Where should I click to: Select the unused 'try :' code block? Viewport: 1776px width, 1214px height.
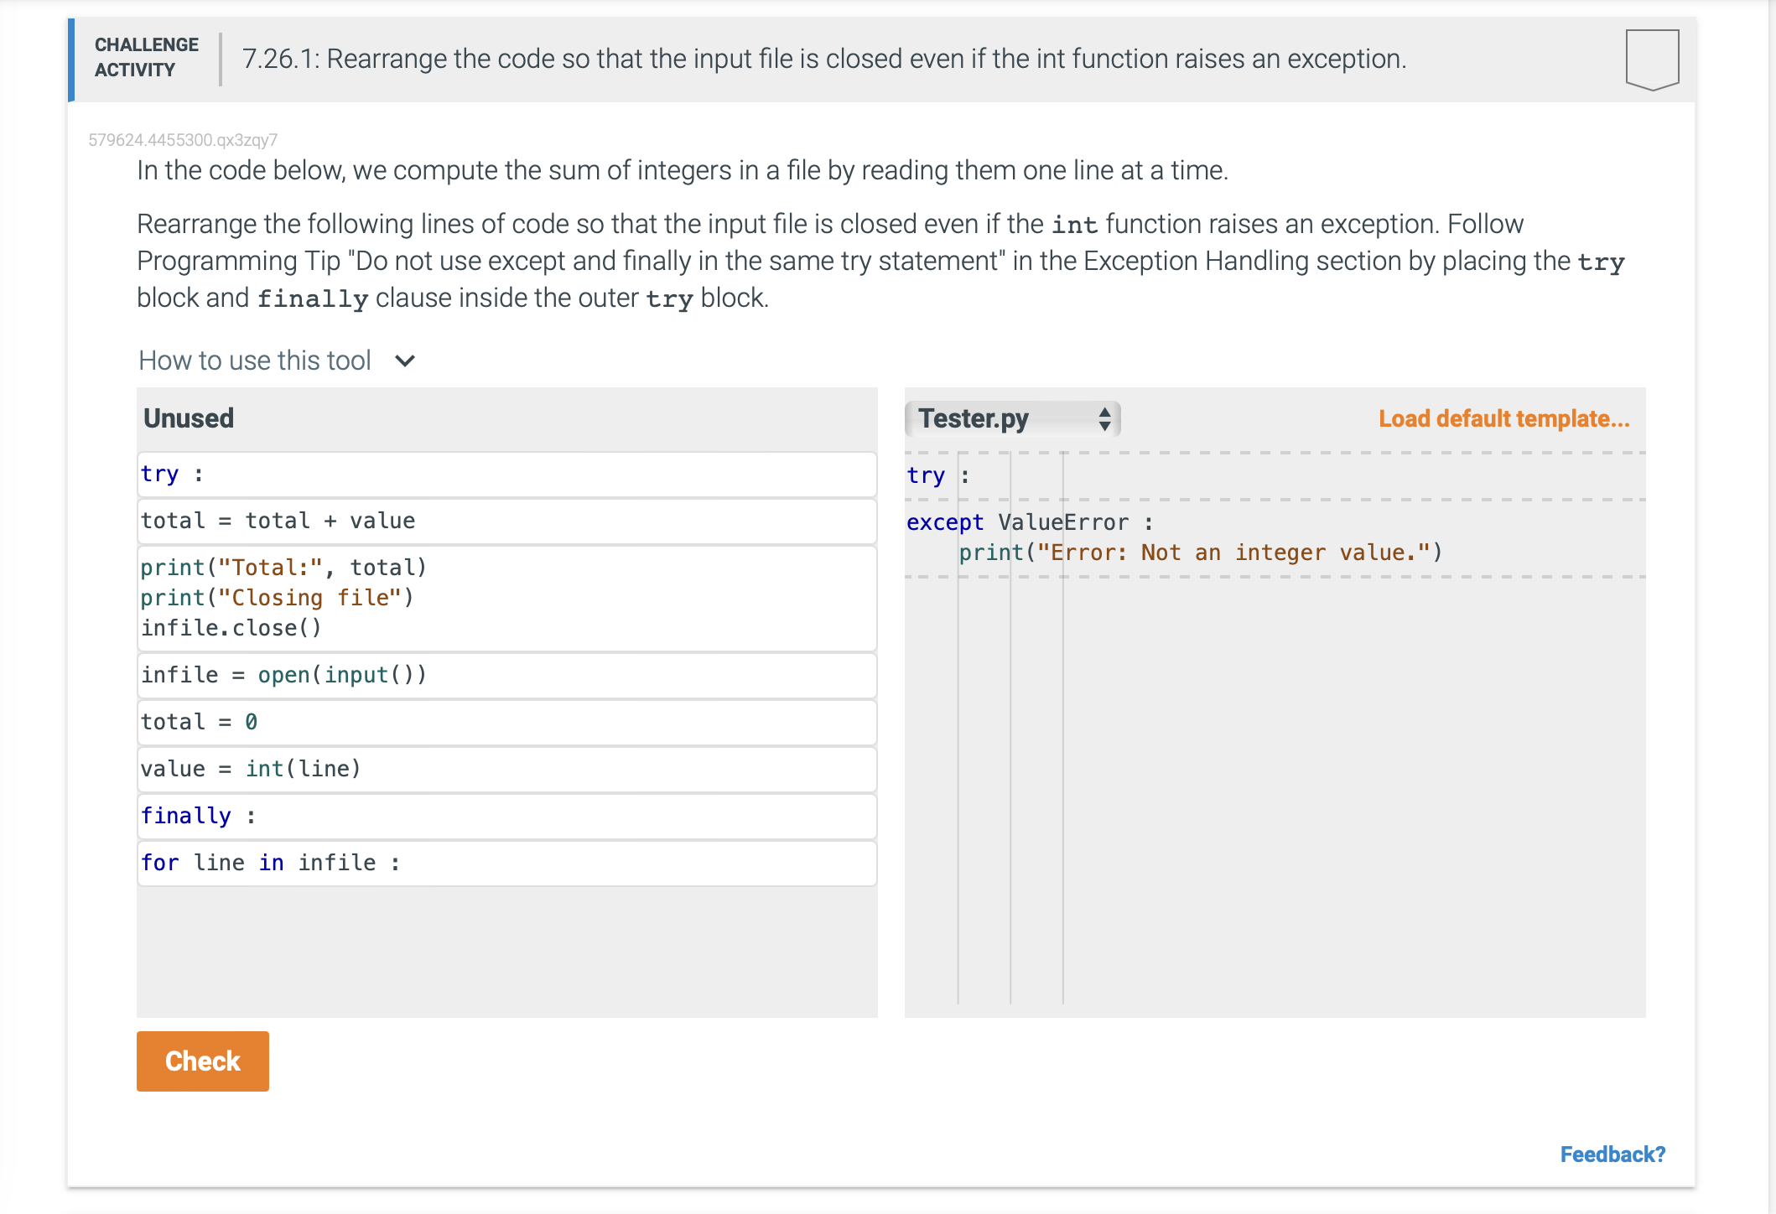(x=506, y=475)
